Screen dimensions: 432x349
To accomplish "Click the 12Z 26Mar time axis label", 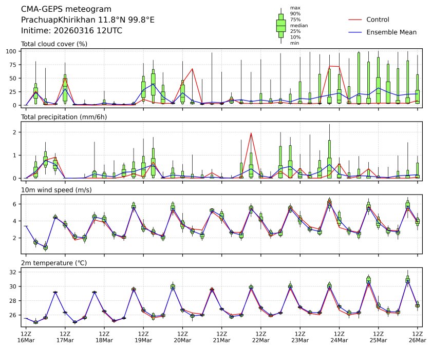I will pos(417,337).
